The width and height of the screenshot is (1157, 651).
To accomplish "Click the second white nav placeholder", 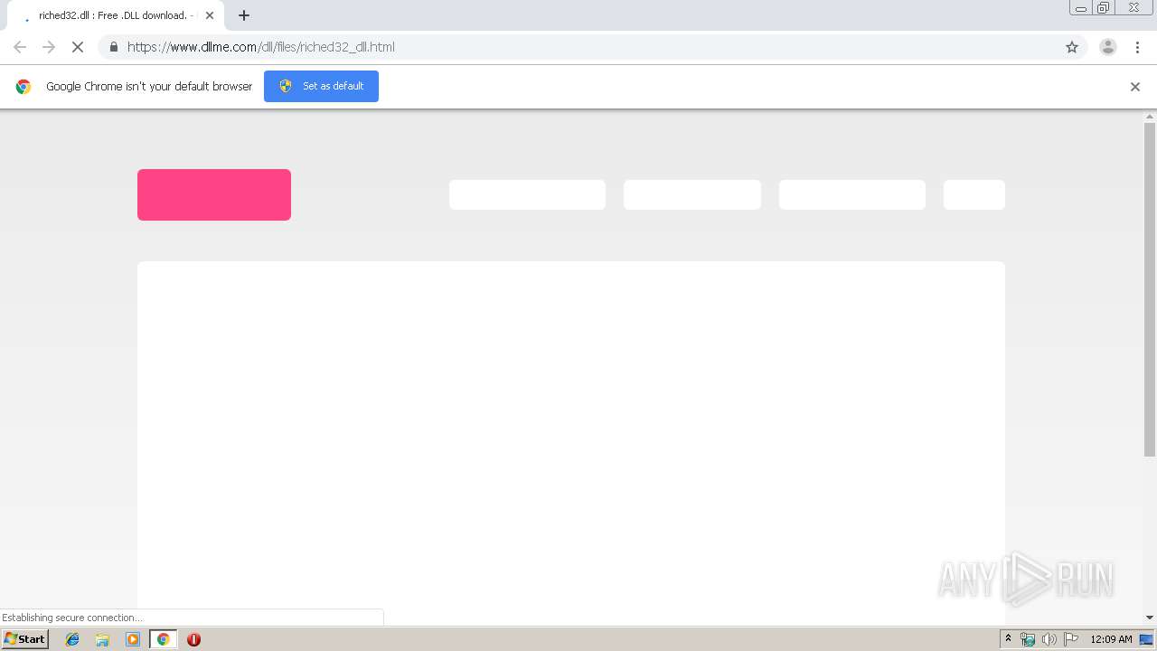I will pos(692,194).
